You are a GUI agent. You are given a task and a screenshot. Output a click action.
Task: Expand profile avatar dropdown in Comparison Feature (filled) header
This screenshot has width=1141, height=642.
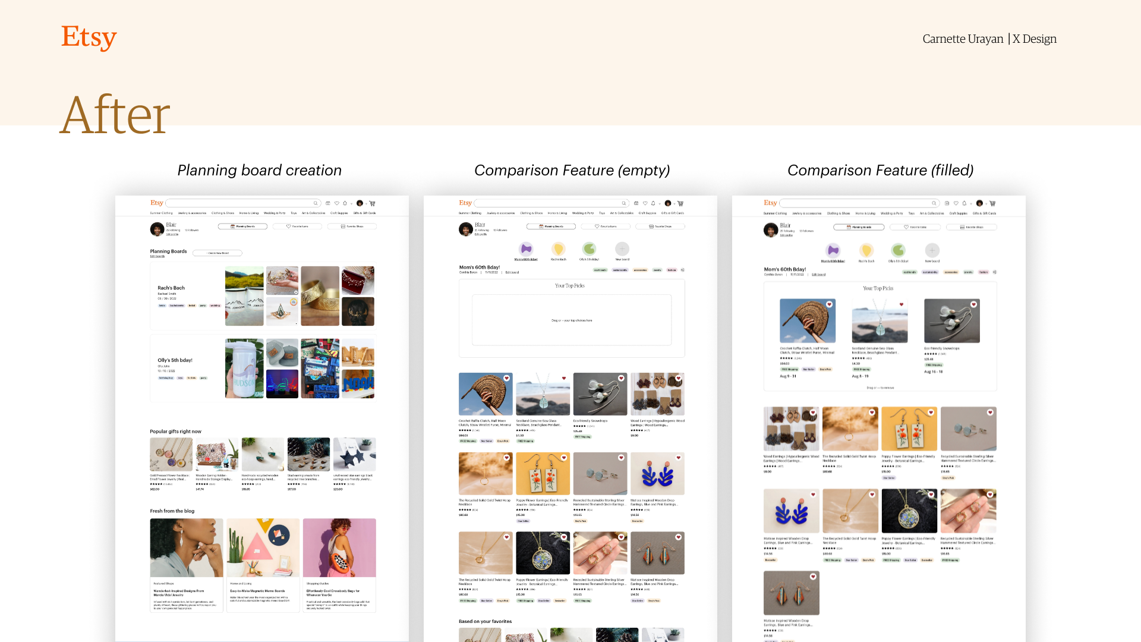(x=986, y=203)
